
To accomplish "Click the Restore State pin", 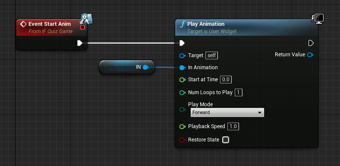I will click(183, 140).
